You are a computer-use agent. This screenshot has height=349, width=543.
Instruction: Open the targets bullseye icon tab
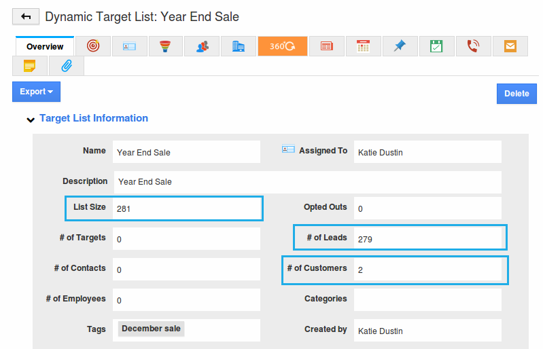pos(93,46)
